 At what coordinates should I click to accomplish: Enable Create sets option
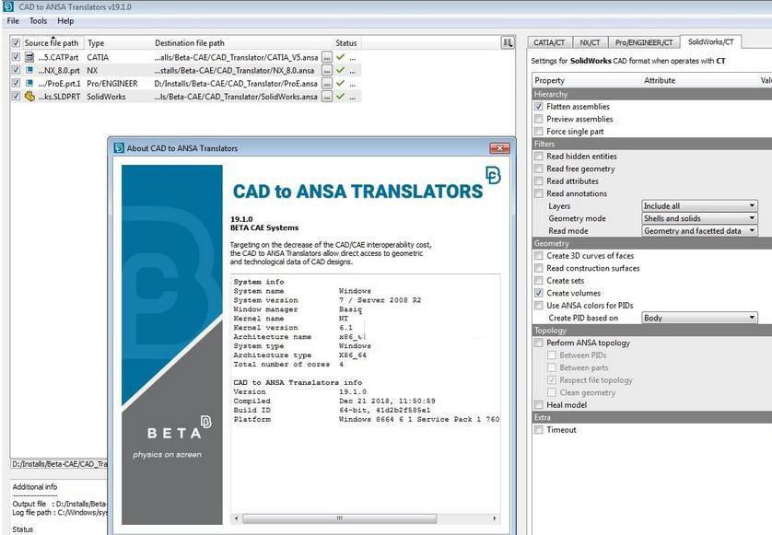click(x=539, y=281)
